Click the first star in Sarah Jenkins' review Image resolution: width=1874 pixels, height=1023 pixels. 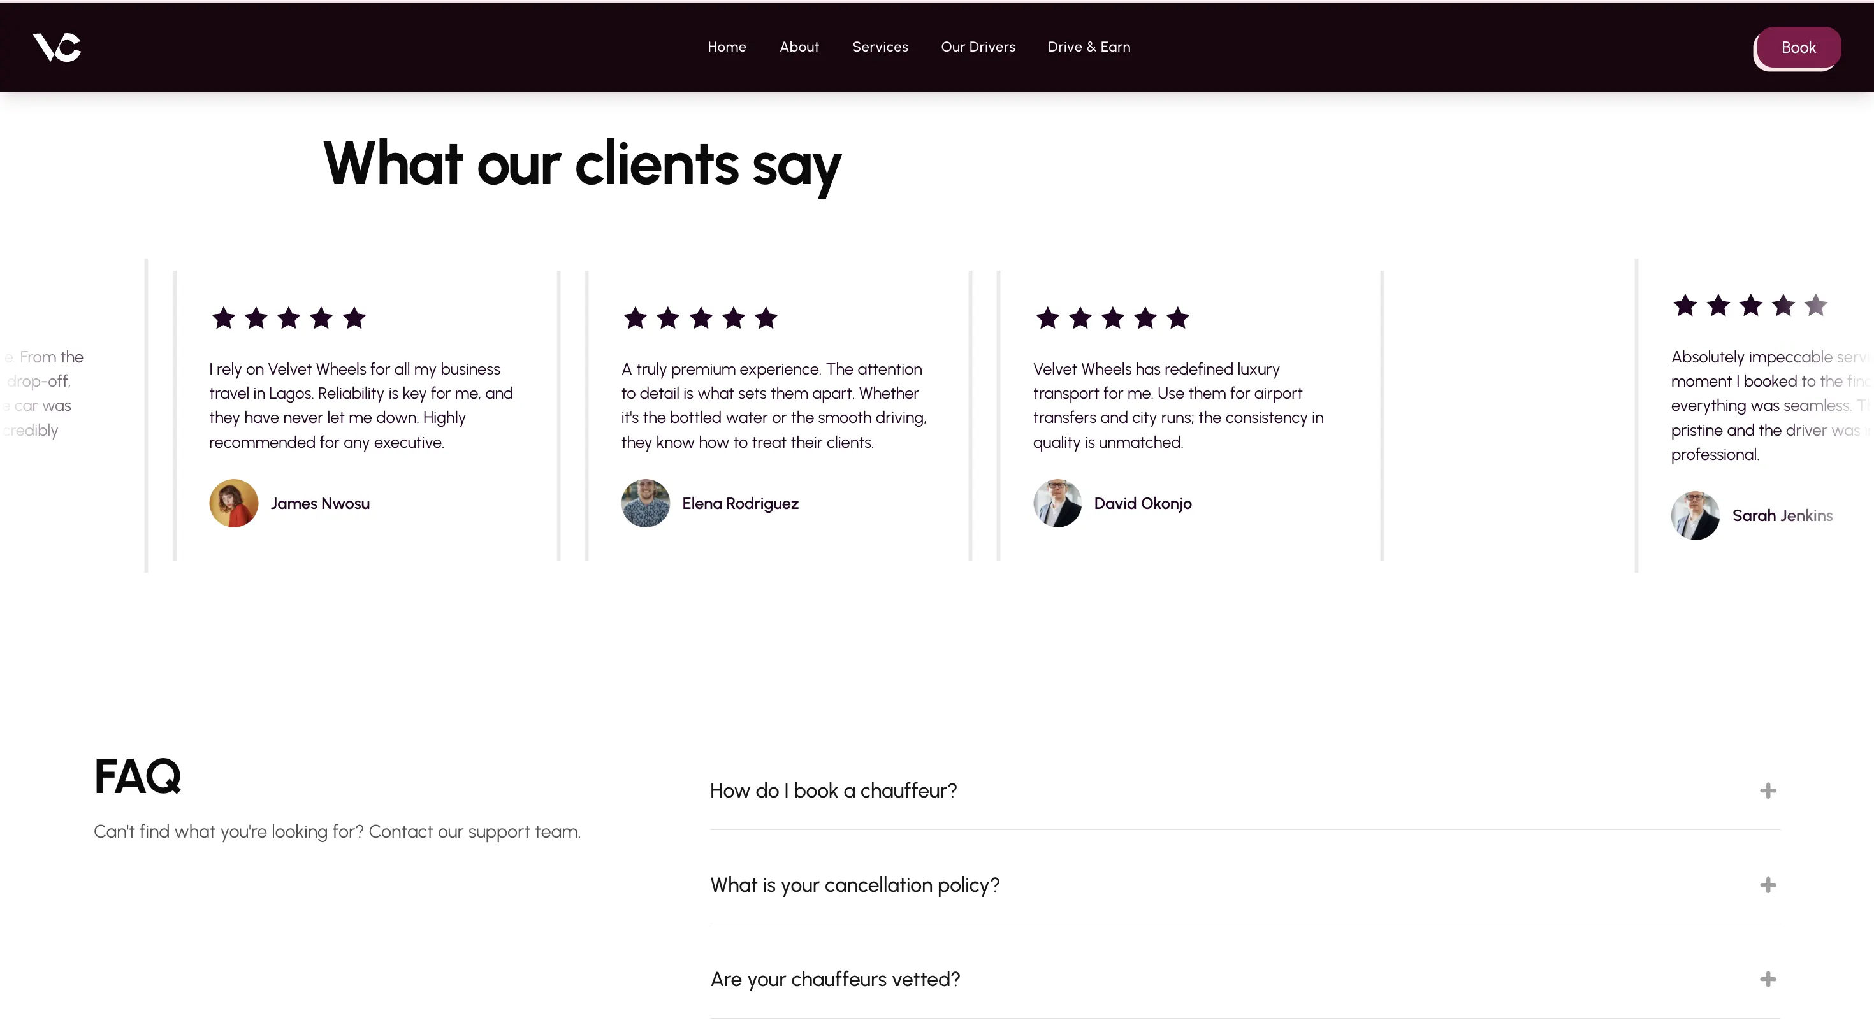[x=1685, y=305]
